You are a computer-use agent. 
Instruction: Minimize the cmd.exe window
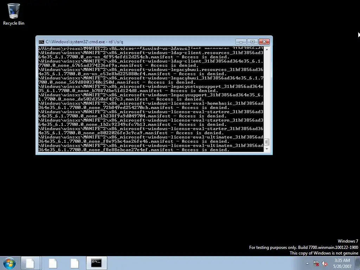241,42
